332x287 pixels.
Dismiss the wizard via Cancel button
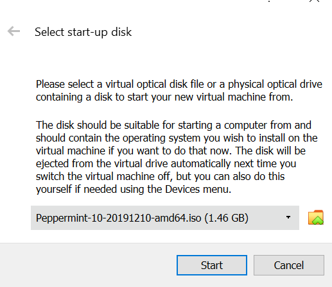pos(289,265)
